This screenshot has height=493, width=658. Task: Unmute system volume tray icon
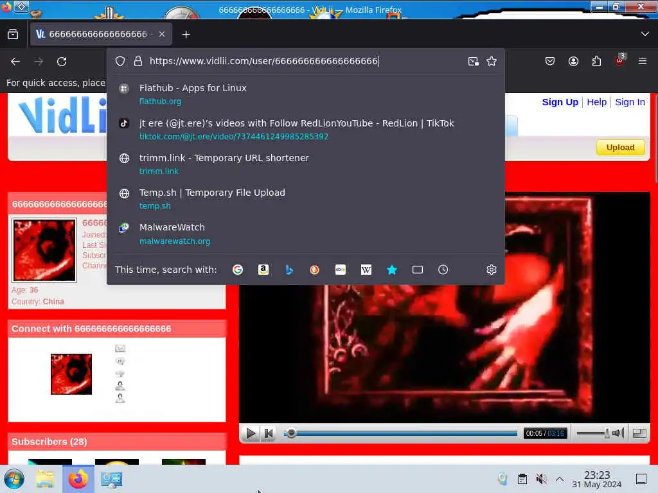click(x=541, y=479)
